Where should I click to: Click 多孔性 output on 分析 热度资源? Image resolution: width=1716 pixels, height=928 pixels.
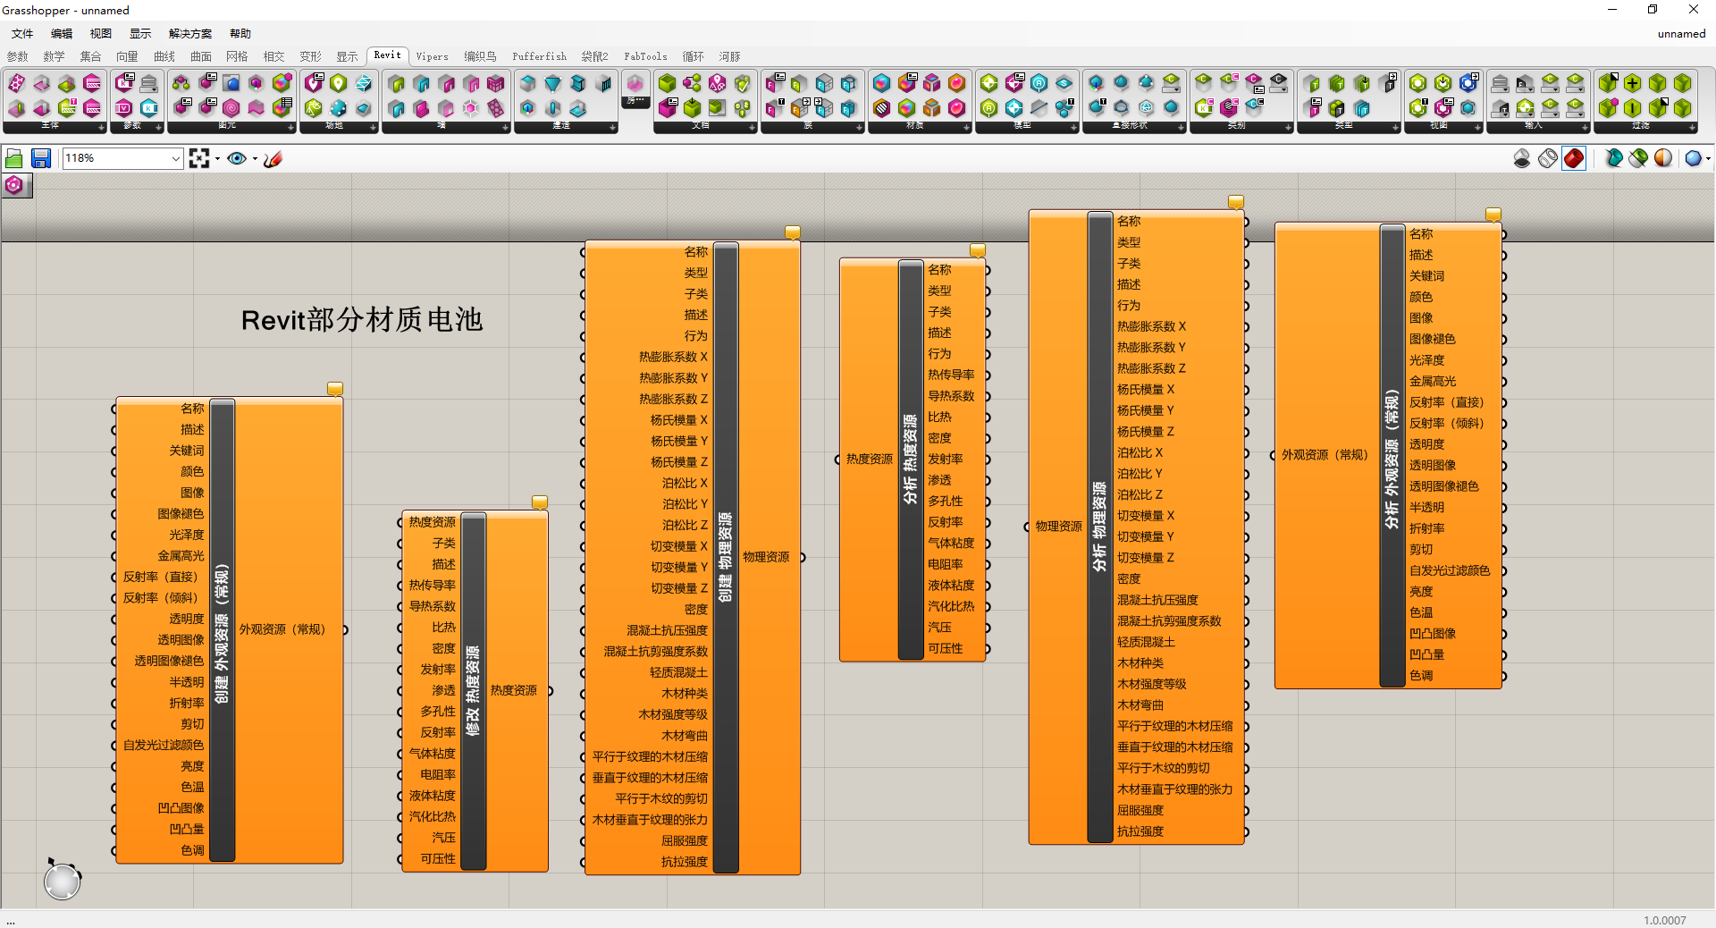click(x=946, y=502)
